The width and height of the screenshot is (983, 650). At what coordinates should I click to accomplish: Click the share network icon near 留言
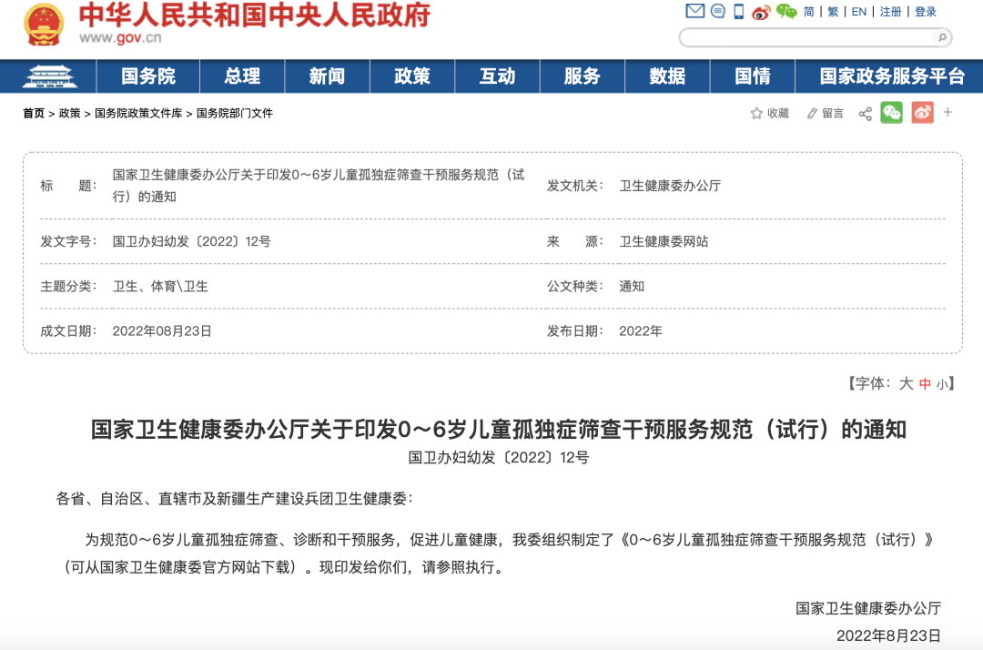click(x=866, y=113)
